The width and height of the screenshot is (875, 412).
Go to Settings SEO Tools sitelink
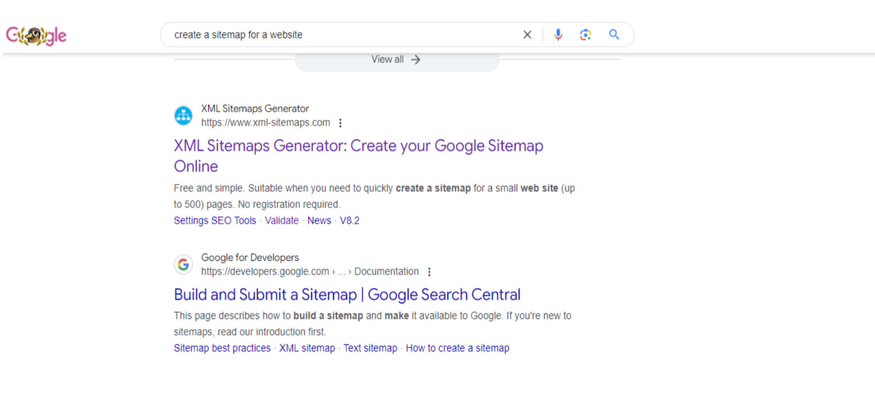pos(215,221)
